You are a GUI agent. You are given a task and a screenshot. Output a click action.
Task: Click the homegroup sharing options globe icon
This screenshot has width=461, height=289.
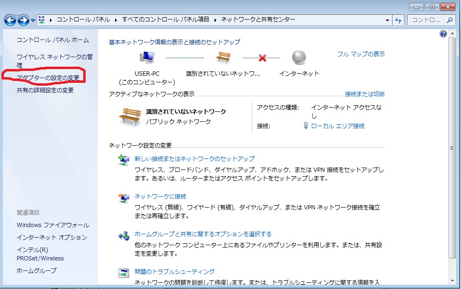124,234
